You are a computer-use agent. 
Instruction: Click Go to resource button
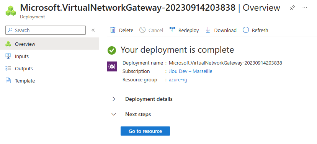pos(145,131)
